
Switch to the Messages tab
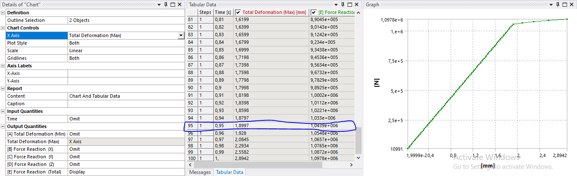click(x=200, y=172)
